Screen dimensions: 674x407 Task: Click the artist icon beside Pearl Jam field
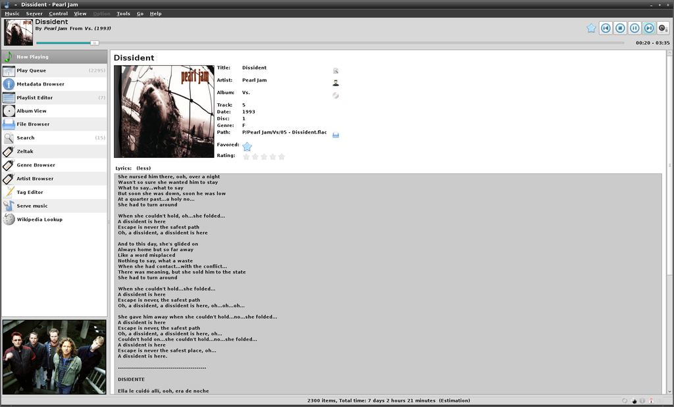336,83
